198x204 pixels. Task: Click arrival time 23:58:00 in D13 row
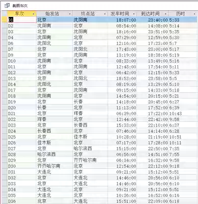pos(158,79)
